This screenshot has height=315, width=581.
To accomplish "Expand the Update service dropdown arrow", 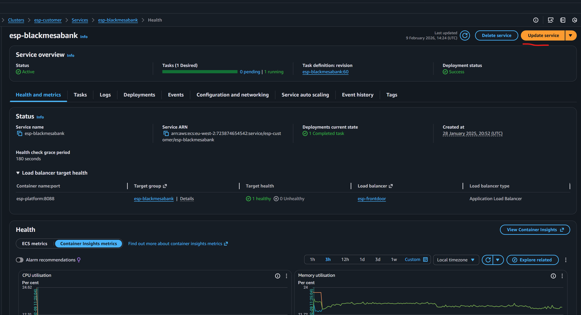I will [x=570, y=35].
